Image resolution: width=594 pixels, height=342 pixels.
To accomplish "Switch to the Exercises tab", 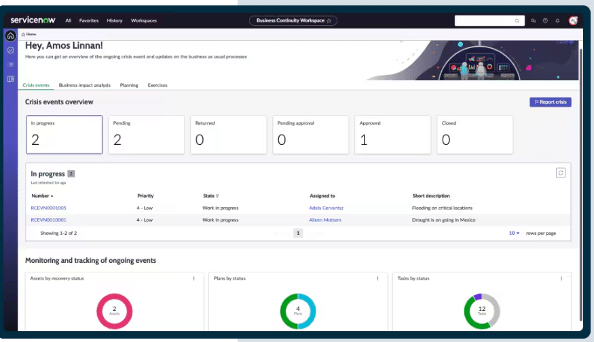I will coord(157,85).
